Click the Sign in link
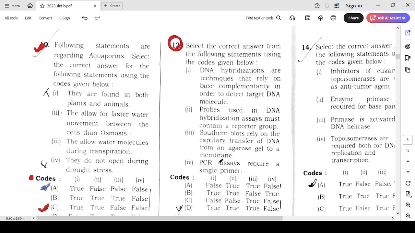The height and width of the screenshot is (233, 415). click(354, 6)
